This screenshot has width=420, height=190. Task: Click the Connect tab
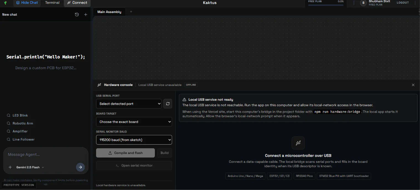[x=77, y=3]
